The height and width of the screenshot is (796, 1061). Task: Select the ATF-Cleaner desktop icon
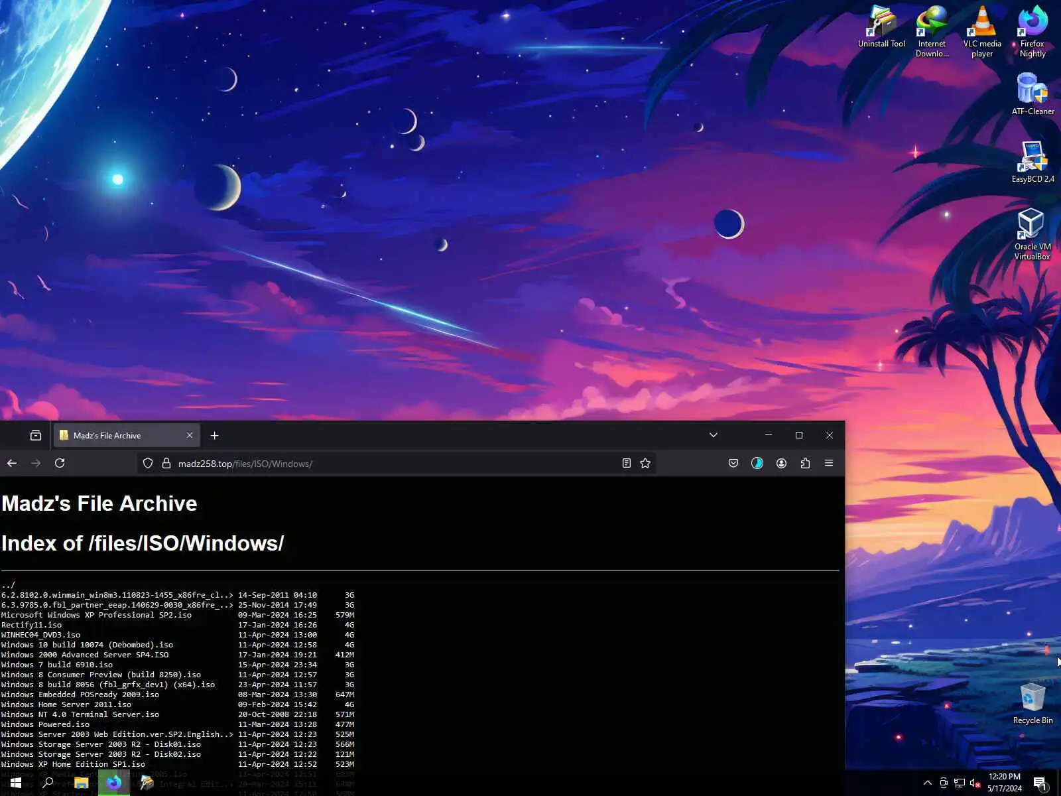[x=1032, y=94]
